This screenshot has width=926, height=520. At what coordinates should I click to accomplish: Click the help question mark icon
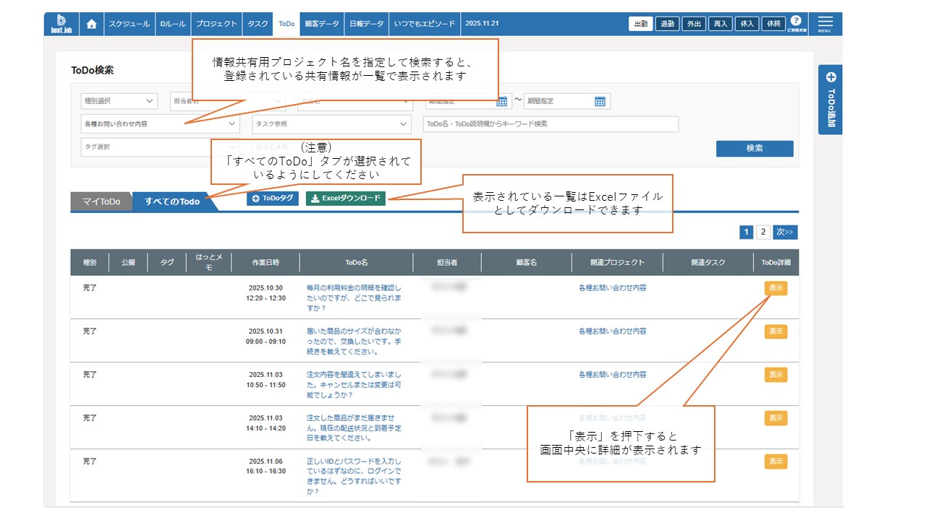click(796, 22)
